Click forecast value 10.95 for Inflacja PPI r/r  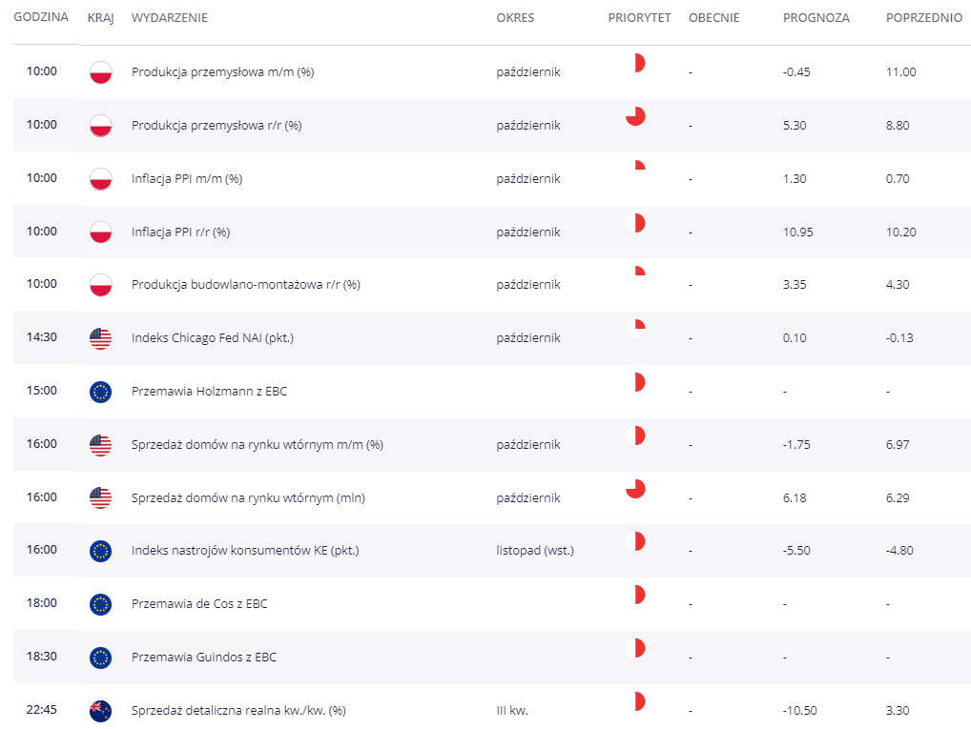(797, 232)
